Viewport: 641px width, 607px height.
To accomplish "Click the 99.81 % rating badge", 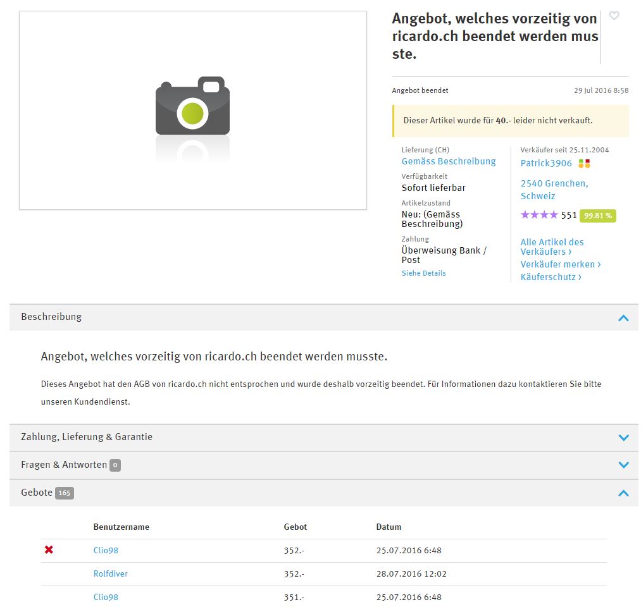I will pyautogui.click(x=598, y=216).
